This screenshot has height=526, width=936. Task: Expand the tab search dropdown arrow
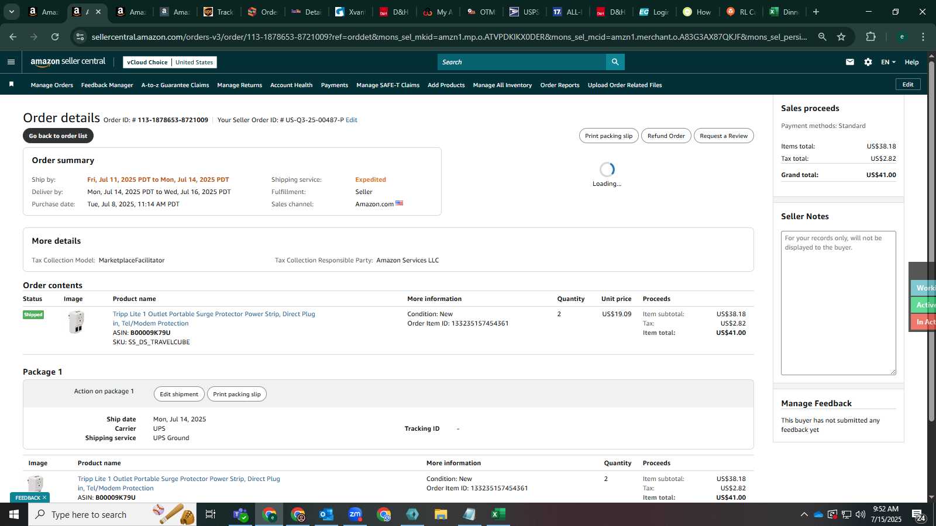click(11, 12)
